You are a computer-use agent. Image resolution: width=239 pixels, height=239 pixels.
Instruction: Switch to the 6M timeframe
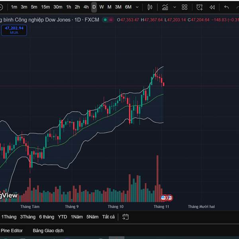(128, 7)
